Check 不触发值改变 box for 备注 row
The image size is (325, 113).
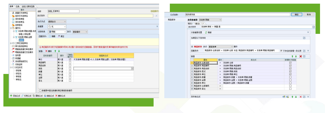click(x=70, y=81)
